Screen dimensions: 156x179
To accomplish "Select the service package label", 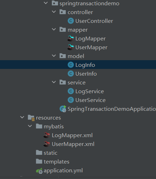I will pos(76,83).
